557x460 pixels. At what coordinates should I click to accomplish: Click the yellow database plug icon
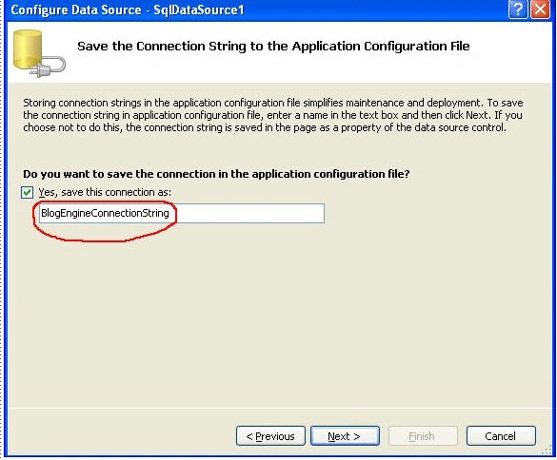tap(39, 53)
